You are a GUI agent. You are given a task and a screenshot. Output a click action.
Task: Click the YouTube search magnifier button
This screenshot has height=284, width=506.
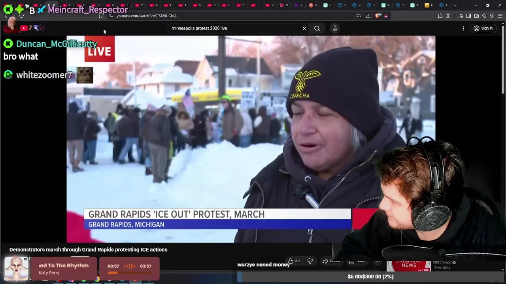pos(317,28)
